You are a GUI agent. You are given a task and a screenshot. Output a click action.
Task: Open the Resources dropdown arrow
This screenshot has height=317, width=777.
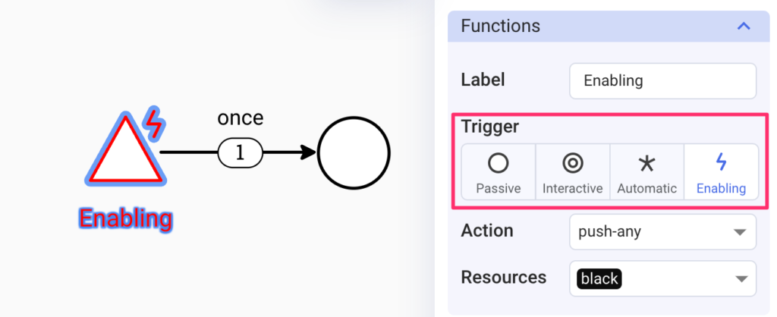[x=741, y=279]
